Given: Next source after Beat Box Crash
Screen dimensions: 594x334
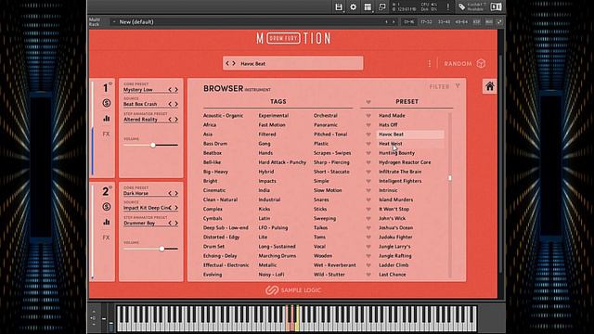Looking at the screenshot, I should click(176, 104).
